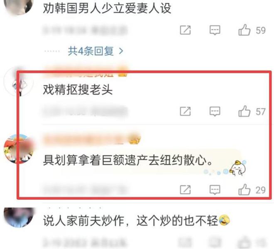Screen dimensions: 274x249
Task: Like the comment with 59 likes
Action: pyautogui.click(x=244, y=30)
